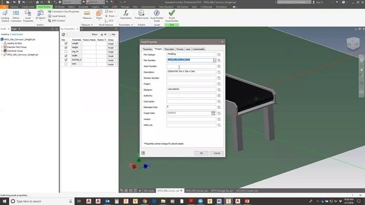This screenshot has width=365, height=205.
Task: Click the Stock Number input field
Action: [192, 66]
